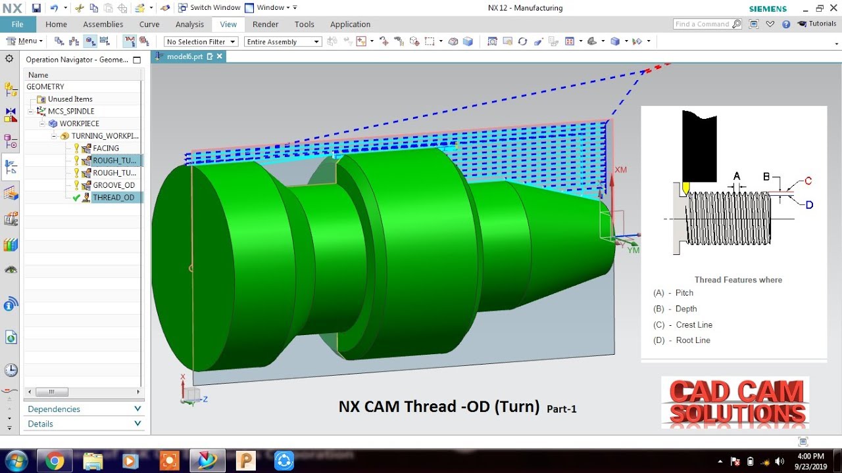The width and height of the screenshot is (842, 473).
Task: Maximize the Operation Navigator panel square icon
Action: click(x=137, y=60)
